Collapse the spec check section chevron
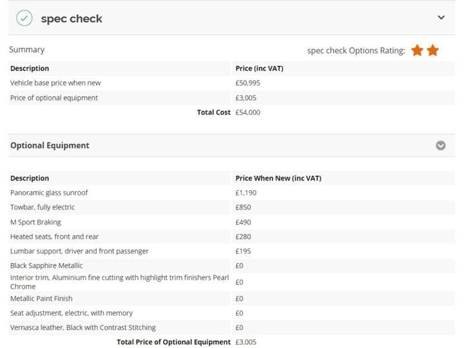 (441, 17)
